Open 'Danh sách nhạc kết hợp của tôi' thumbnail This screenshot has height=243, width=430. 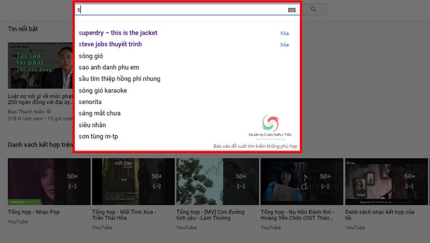pyautogui.click(x=386, y=182)
